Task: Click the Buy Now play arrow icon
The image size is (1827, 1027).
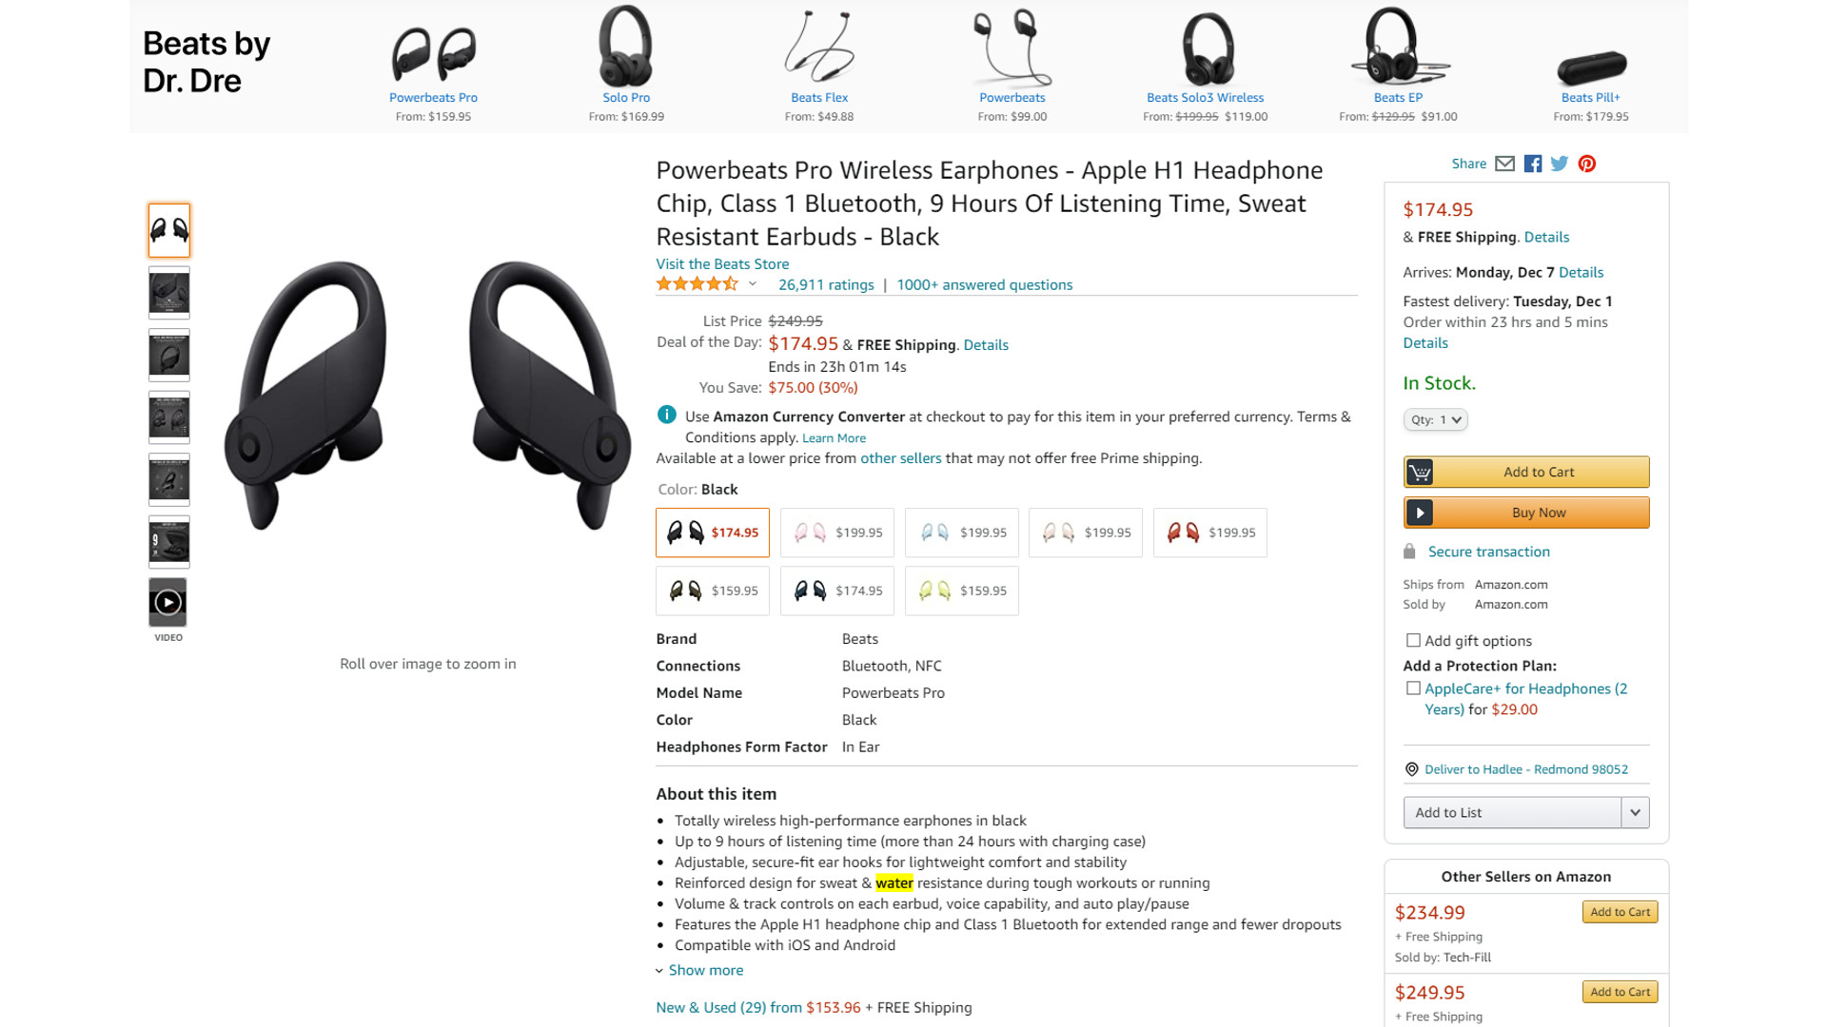Action: [x=1420, y=513]
